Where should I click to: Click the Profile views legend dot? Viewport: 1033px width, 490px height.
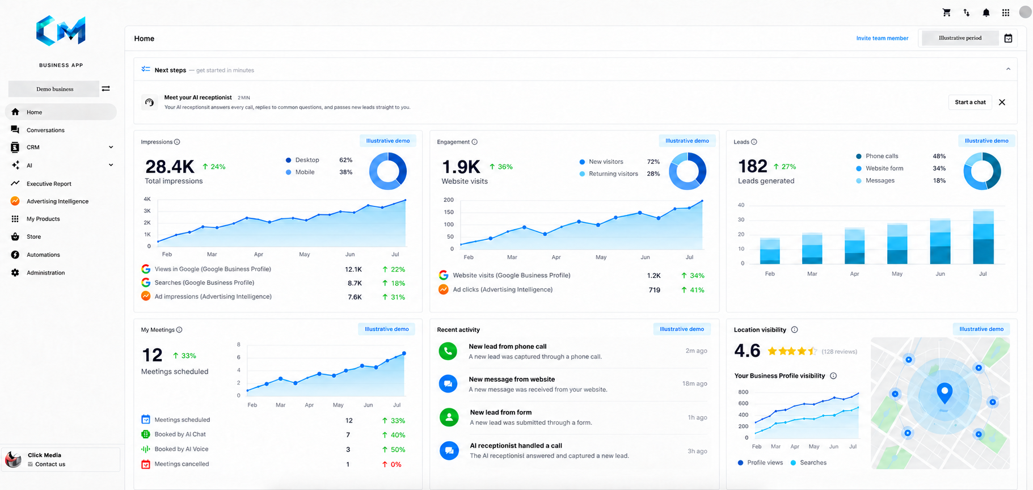pyautogui.click(x=740, y=463)
